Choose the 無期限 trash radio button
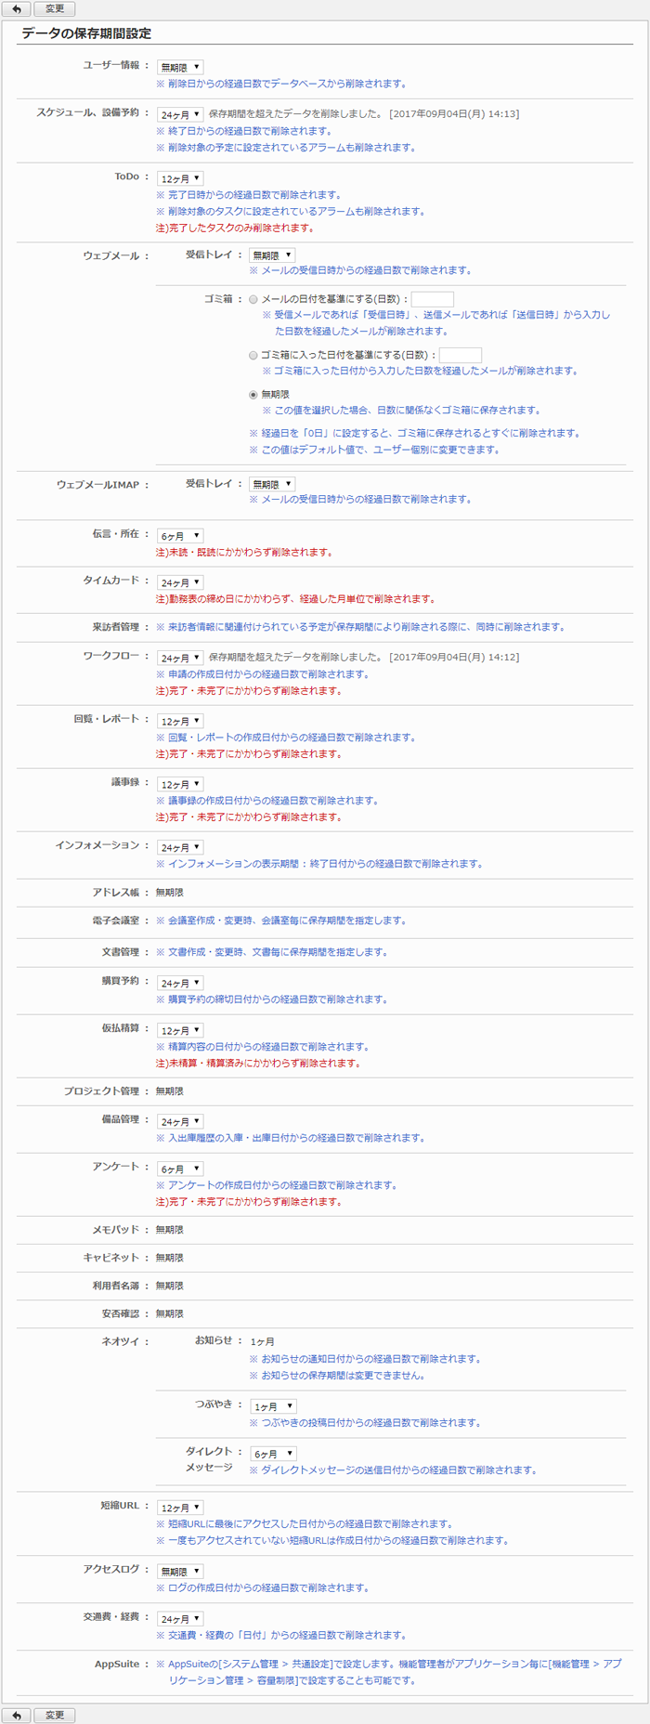The image size is (650, 1724). [253, 395]
